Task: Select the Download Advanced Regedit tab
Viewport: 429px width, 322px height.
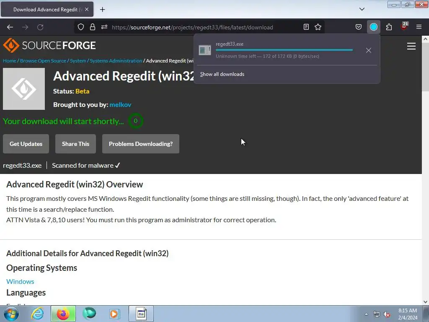Action: [x=47, y=9]
